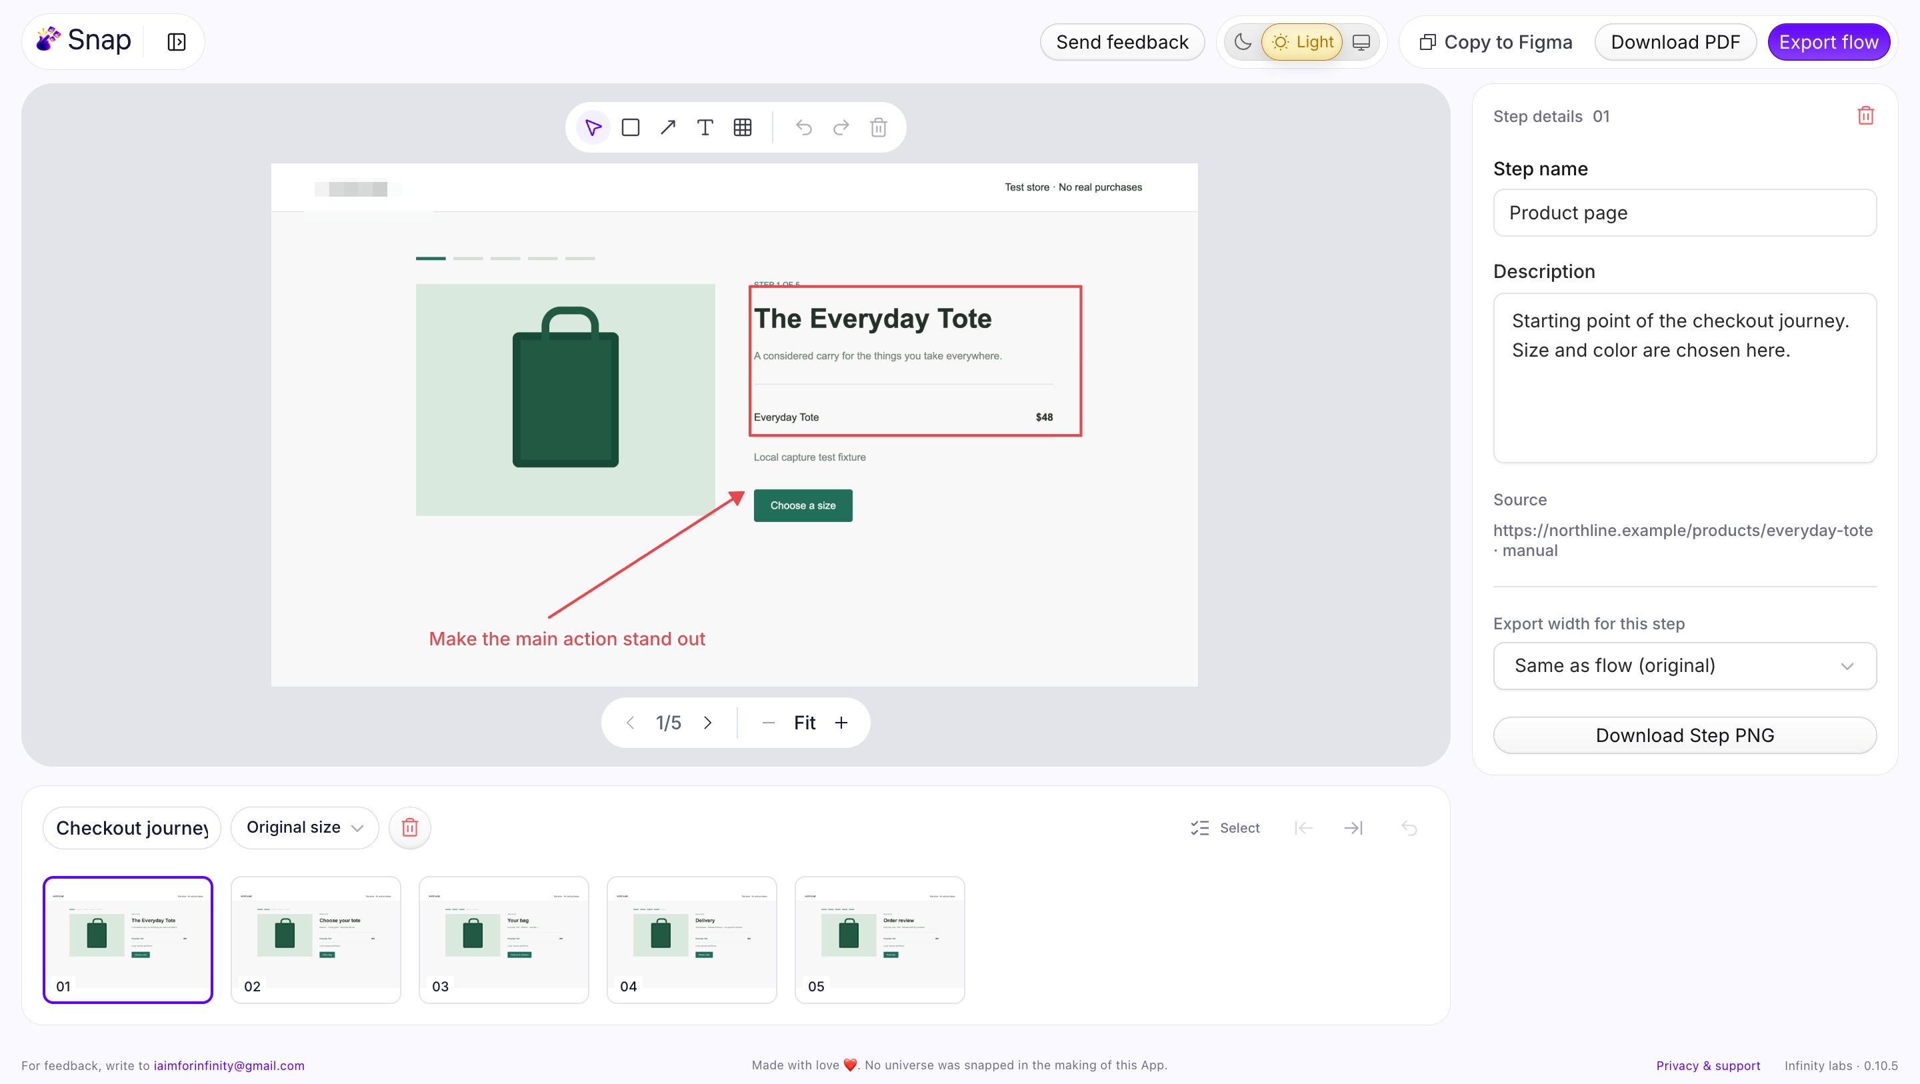Open step thumbnail 04
This screenshot has height=1084, width=1920.
[x=691, y=939]
